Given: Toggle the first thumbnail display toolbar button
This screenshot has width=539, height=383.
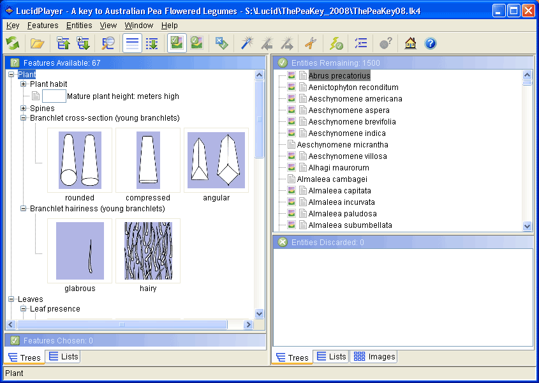Looking at the screenshot, I should pyautogui.click(x=177, y=43).
